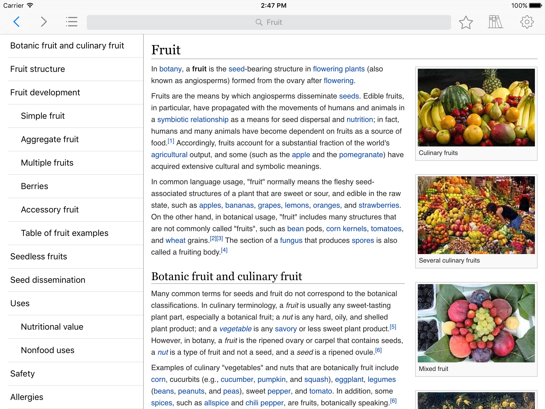
Task: Click the apple hyperlink in article
Action: (x=301, y=154)
